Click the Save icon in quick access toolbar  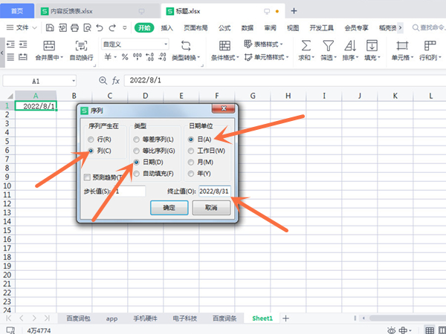coord(49,27)
